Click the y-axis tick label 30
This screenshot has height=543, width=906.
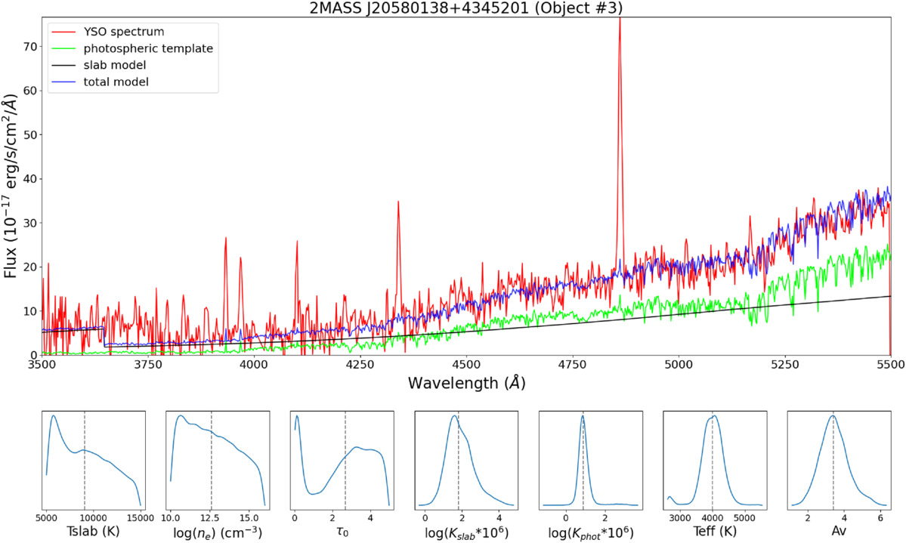click(x=30, y=223)
